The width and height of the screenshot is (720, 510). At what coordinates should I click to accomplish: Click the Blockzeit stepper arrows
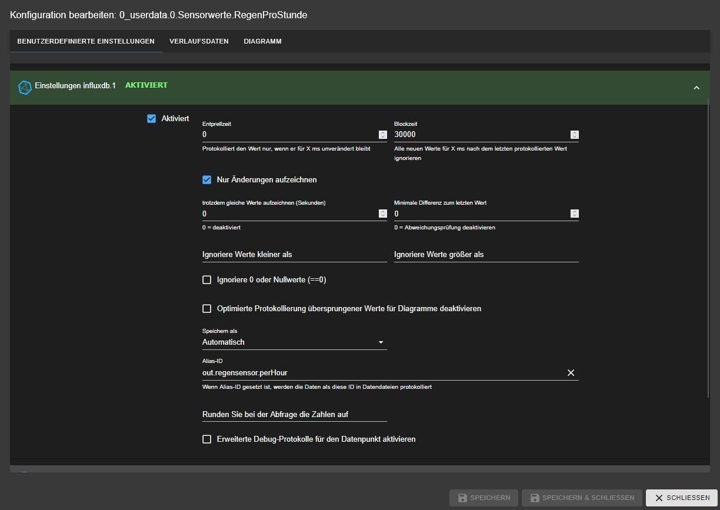575,135
